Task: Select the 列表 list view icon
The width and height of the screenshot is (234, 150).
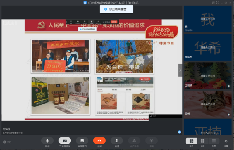Action: point(214,141)
